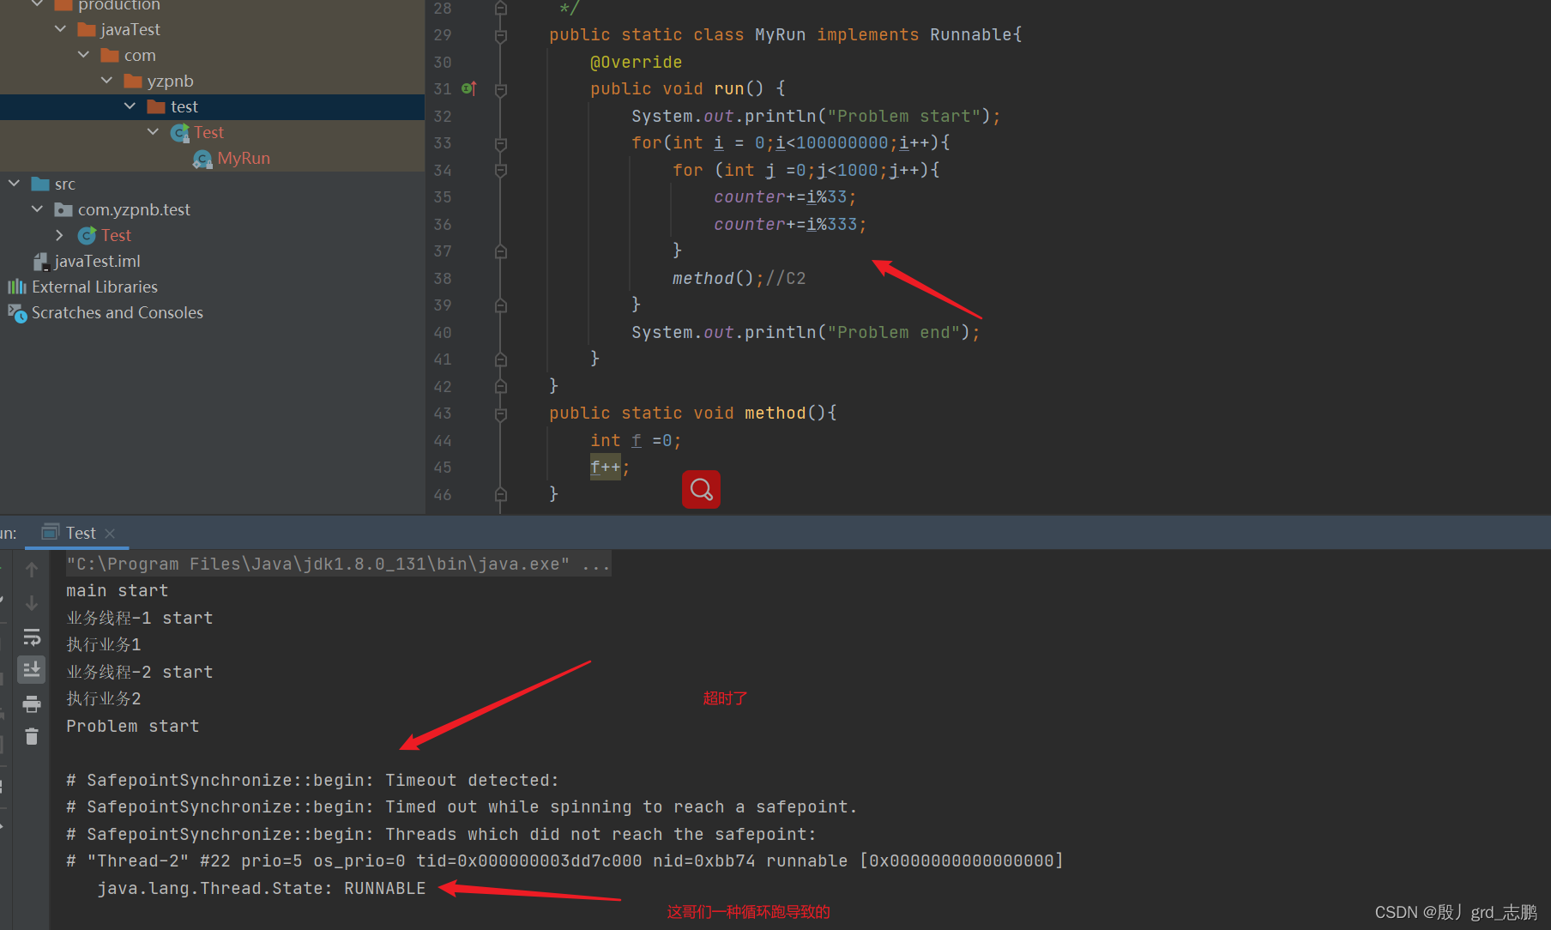Open the Test class under src package

[116, 235]
